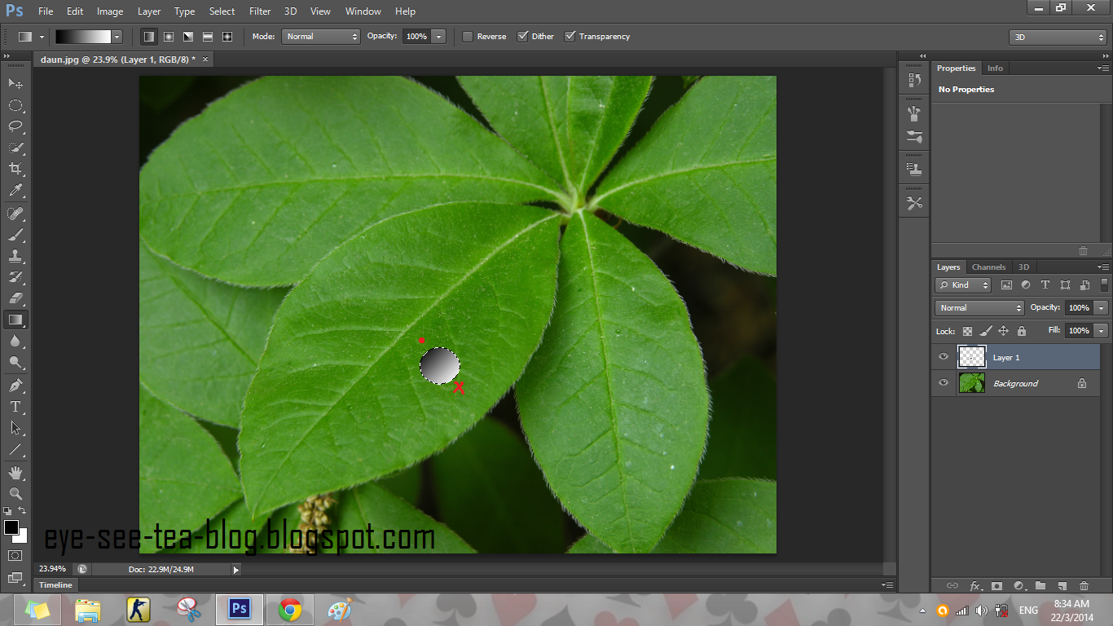The height and width of the screenshot is (626, 1113).
Task: Delete layer with trash icon
Action: click(1084, 585)
